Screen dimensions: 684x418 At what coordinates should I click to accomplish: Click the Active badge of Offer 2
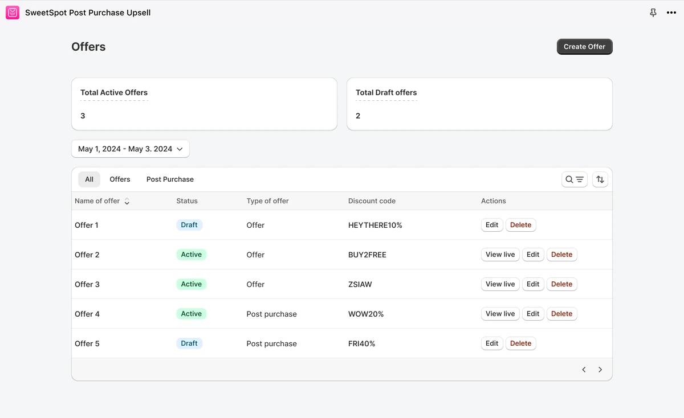point(192,255)
